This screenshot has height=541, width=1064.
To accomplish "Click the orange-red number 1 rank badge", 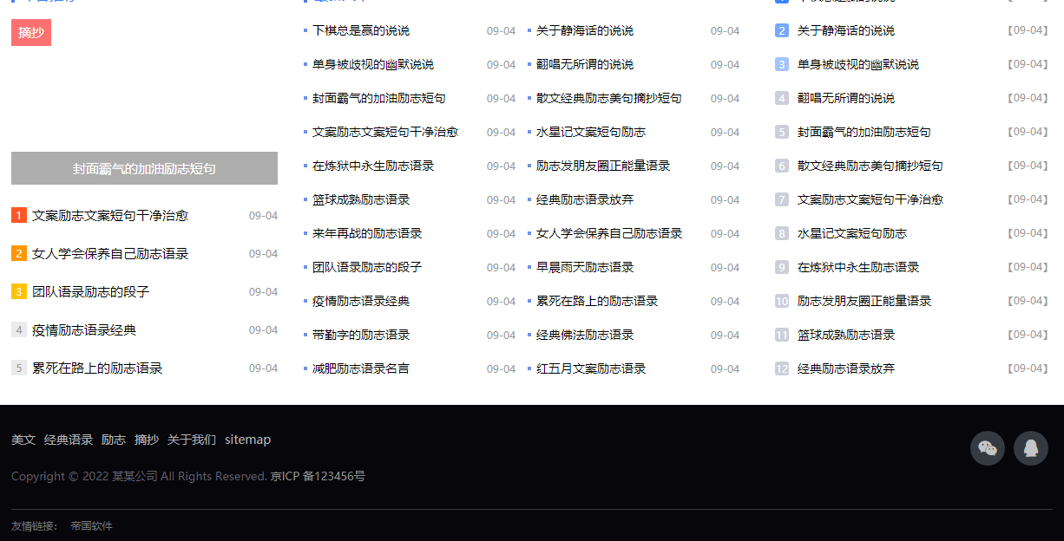I will pos(19,216).
